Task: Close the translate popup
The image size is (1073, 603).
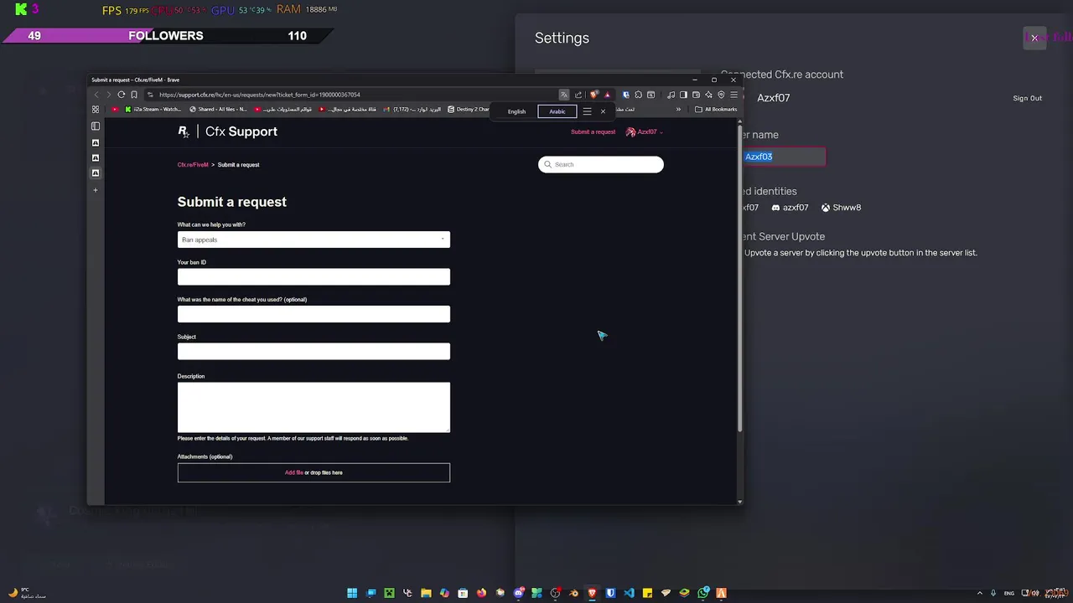Action: pos(603,111)
